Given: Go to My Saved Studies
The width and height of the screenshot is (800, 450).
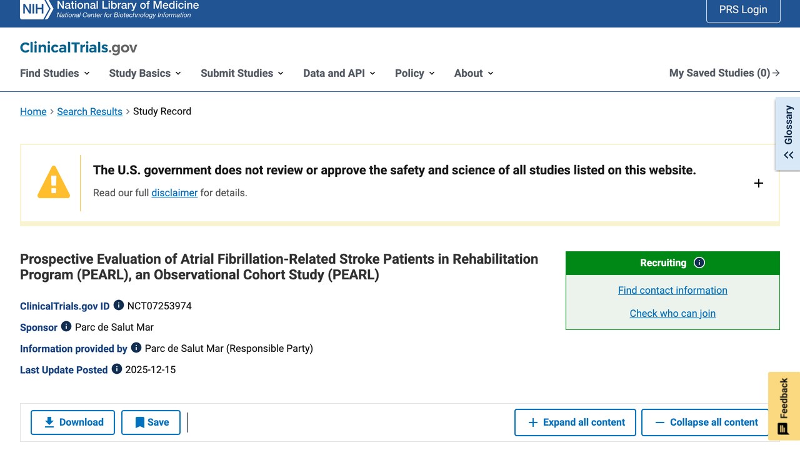Looking at the screenshot, I should 724,73.
